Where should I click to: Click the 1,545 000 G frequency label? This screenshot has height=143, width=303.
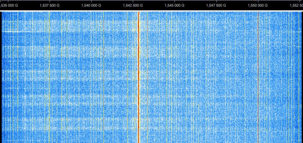174,6
